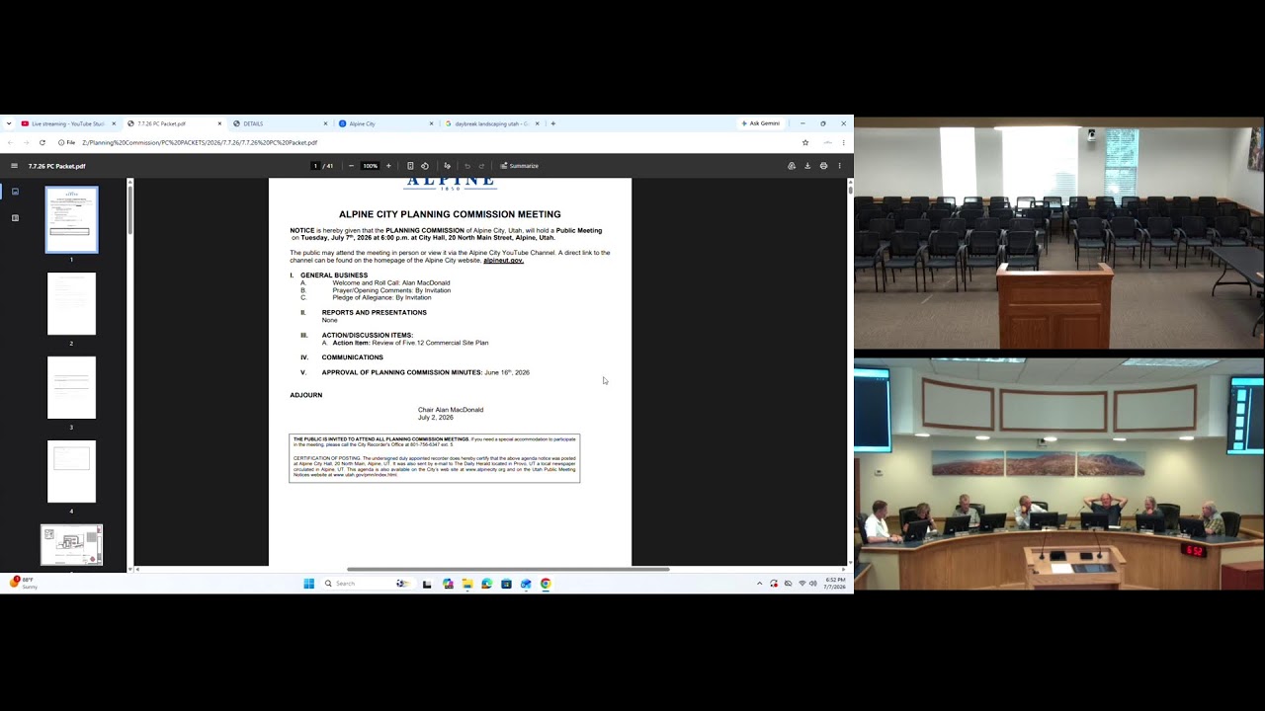Click the Ask Gemini button

pyautogui.click(x=760, y=123)
